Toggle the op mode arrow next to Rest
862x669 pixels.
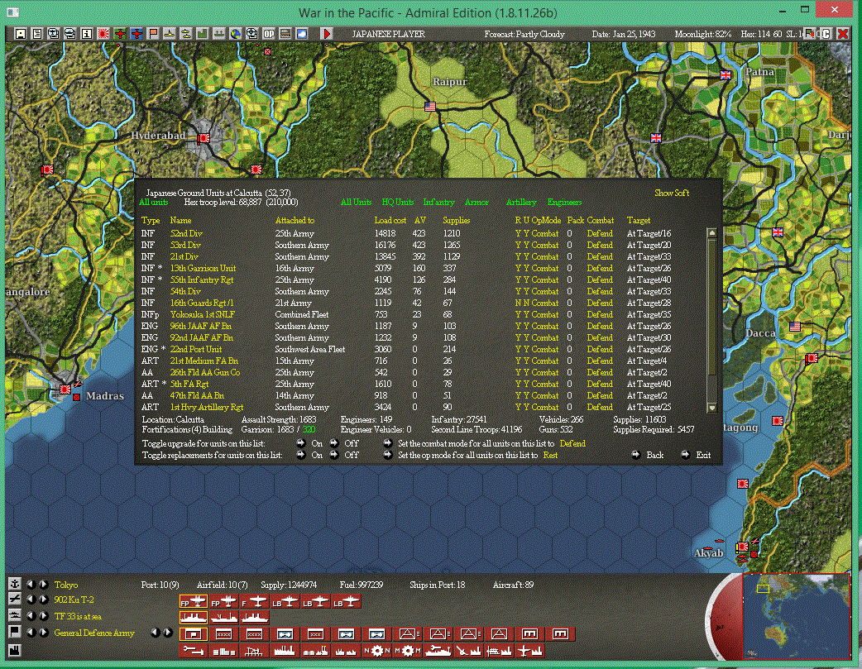click(x=388, y=455)
